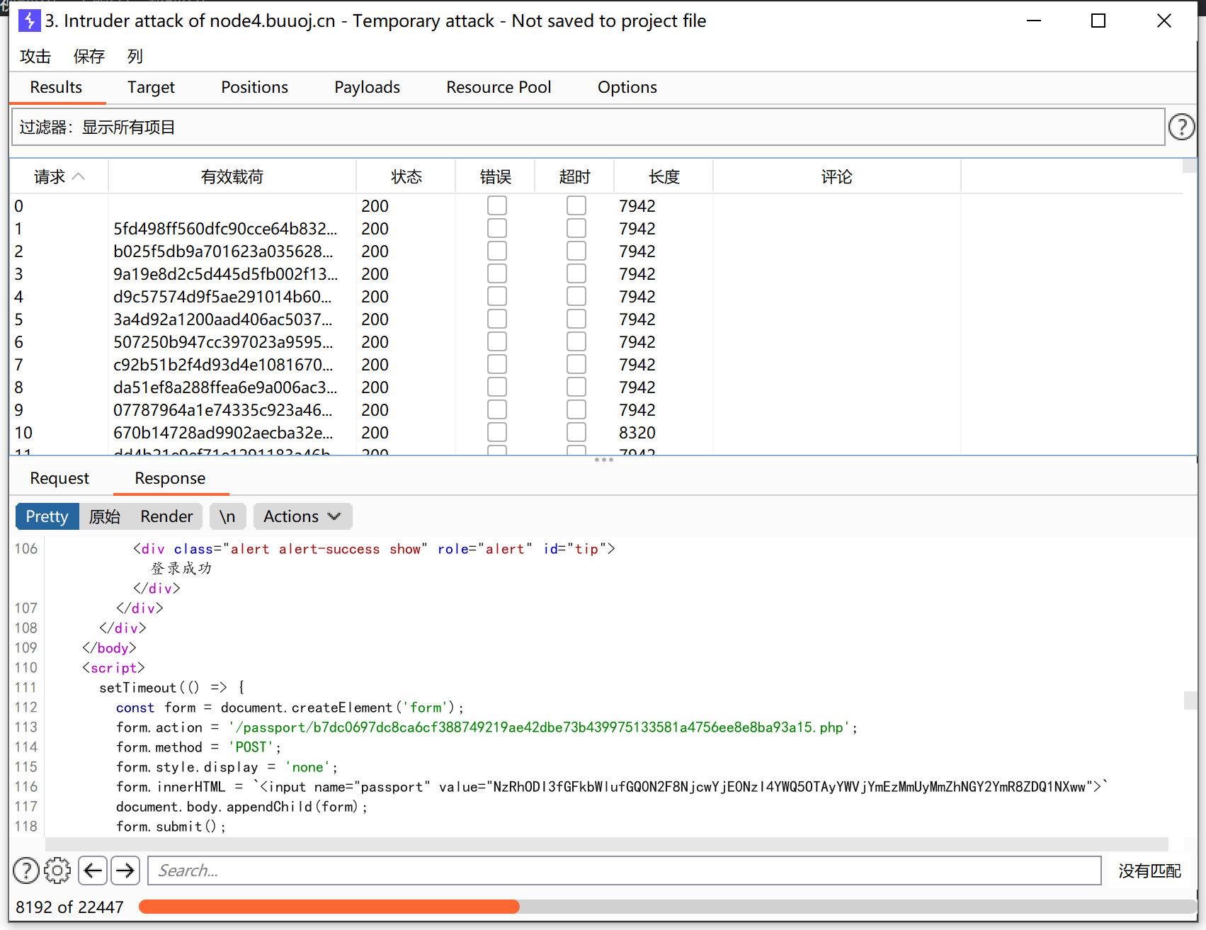
Task: Open the 攻击 menu
Action: [x=35, y=56]
